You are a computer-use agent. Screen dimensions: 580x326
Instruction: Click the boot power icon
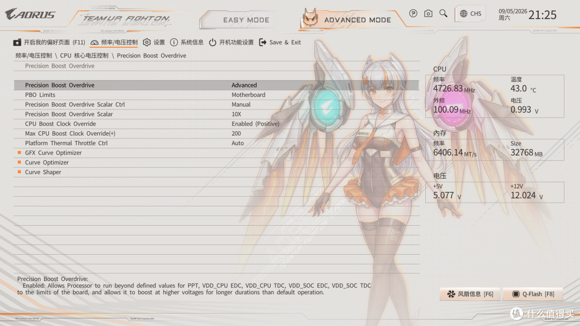(212, 42)
